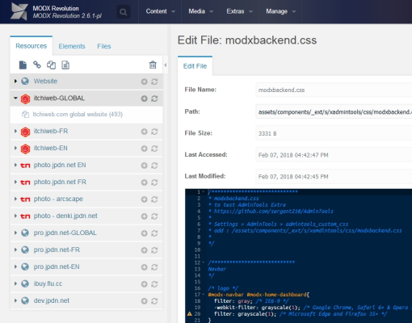Switch to the Elements tab
The height and width of the screenshot is (323, 412).
pos(72,46)
